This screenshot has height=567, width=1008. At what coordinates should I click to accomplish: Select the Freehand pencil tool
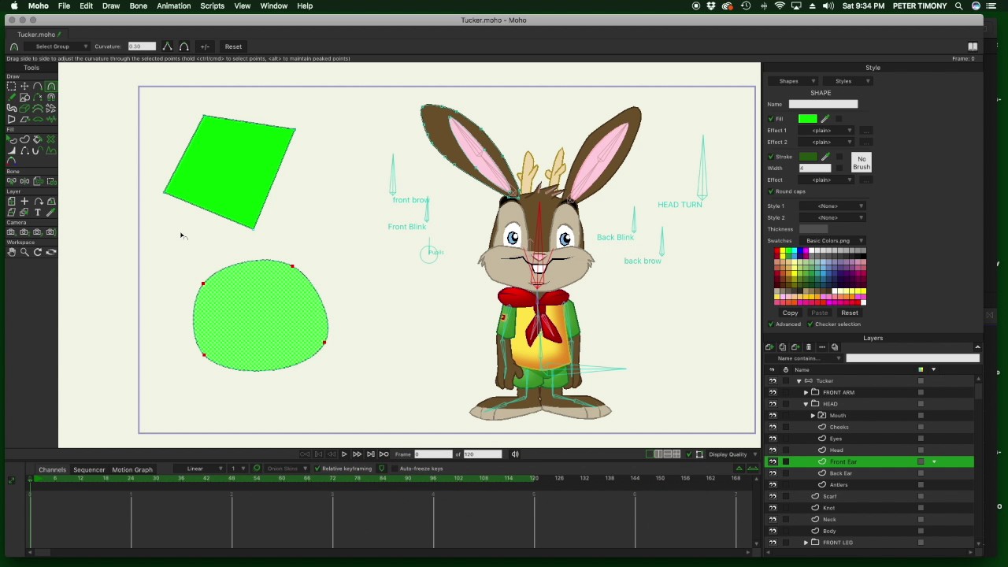(x=11, y=97)
